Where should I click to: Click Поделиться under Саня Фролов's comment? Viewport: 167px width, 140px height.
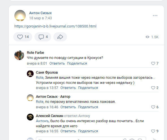click(88, 88)
